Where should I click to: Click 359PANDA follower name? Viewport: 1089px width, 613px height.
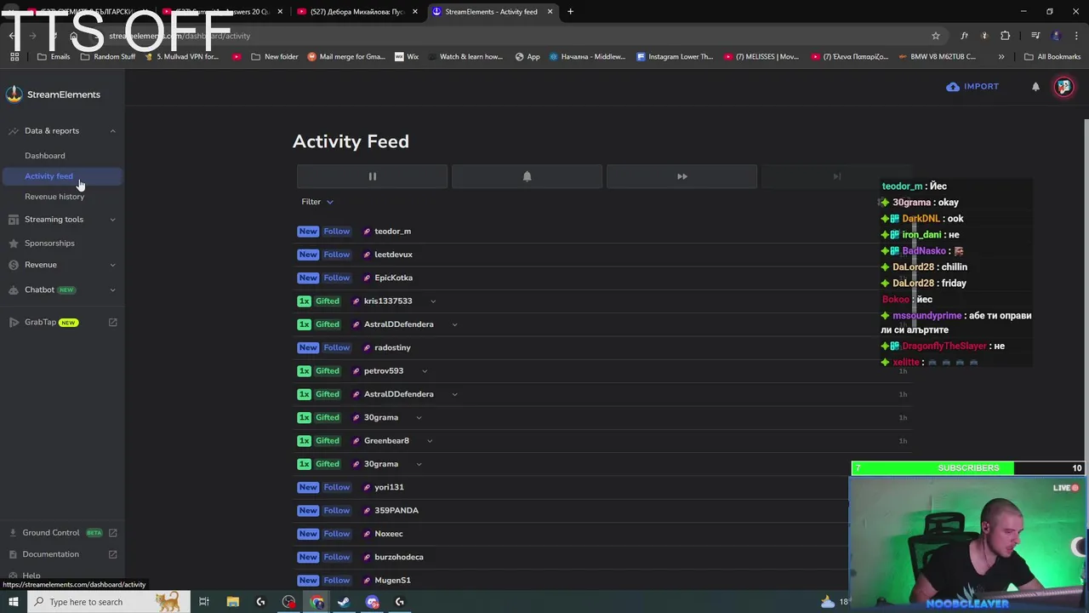396,511
